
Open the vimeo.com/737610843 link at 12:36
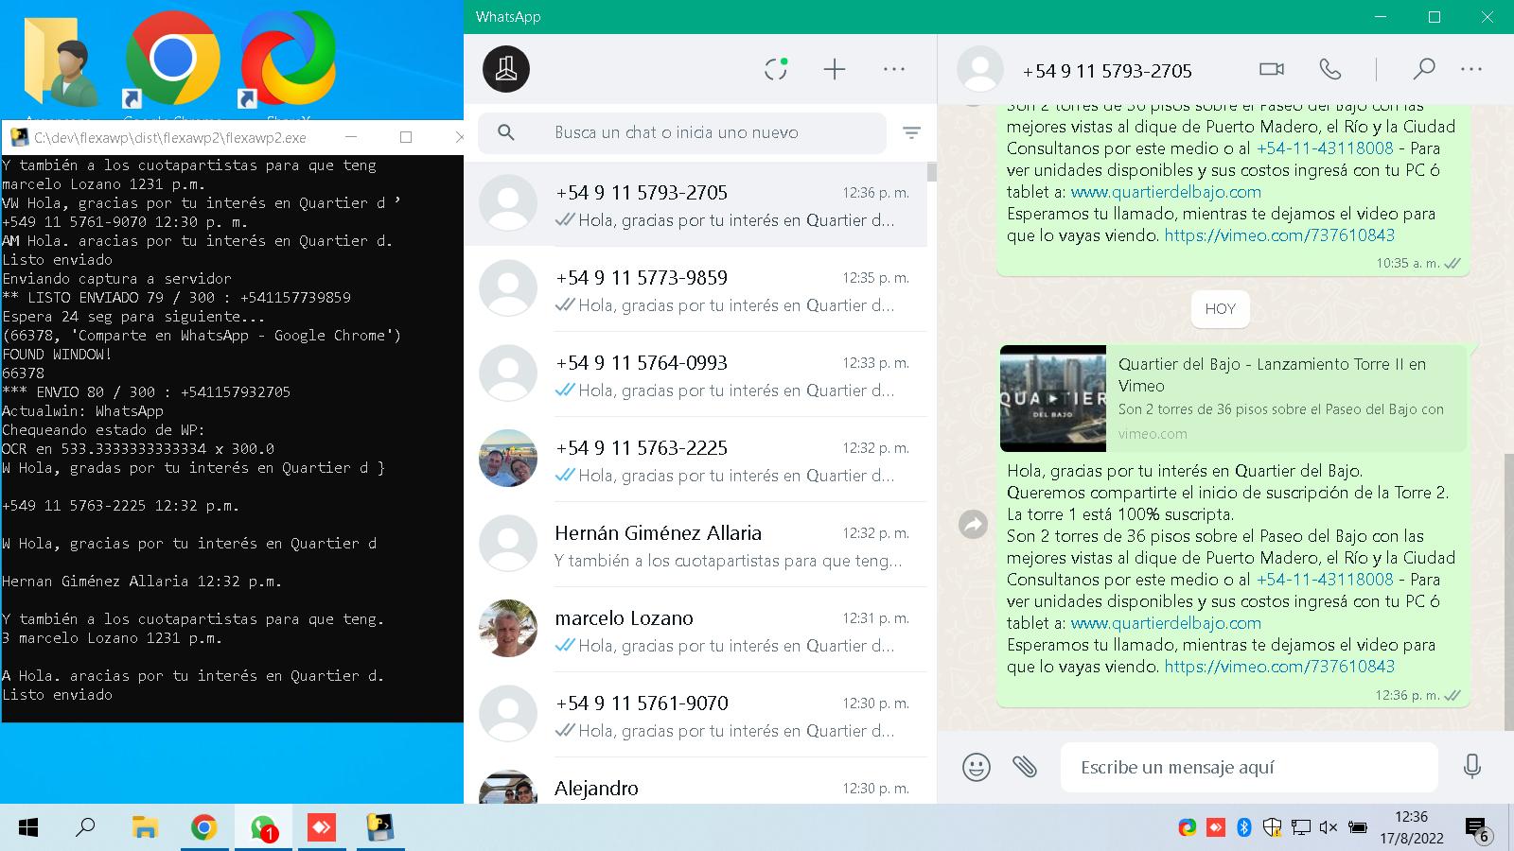(1279, 667)
